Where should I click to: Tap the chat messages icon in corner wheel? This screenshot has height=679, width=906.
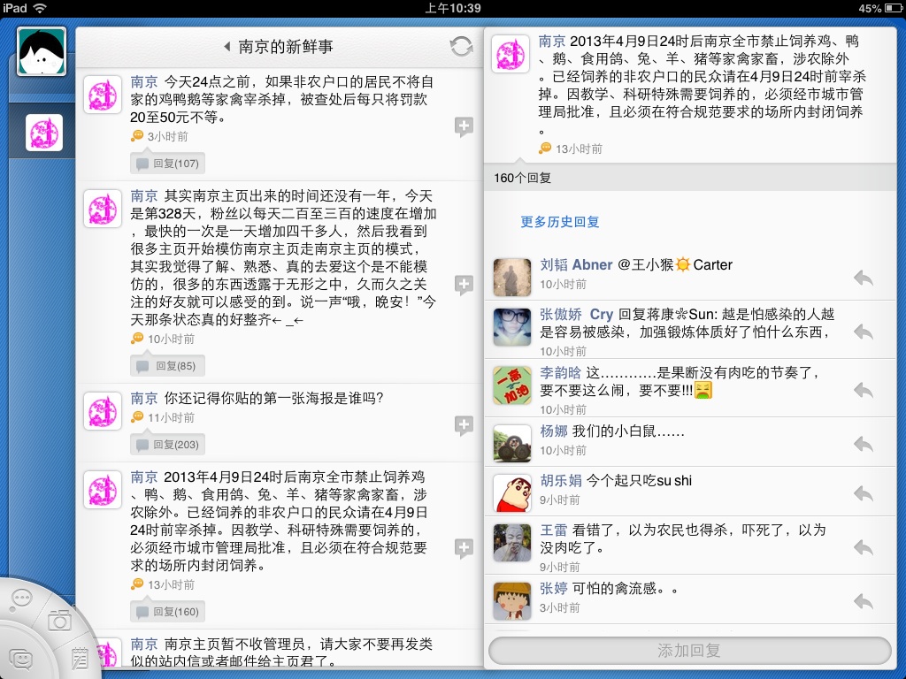21,659
